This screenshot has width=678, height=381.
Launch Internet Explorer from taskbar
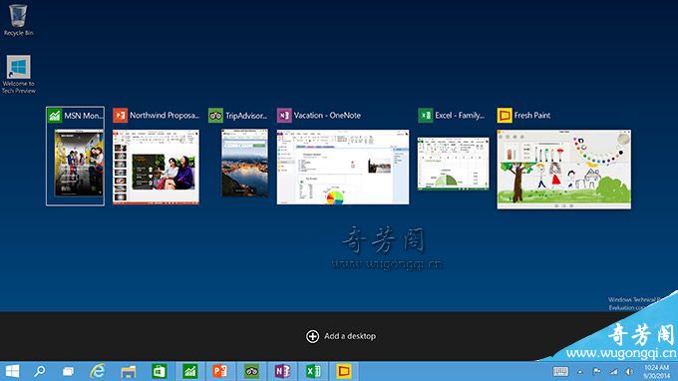tap(98, 371)
